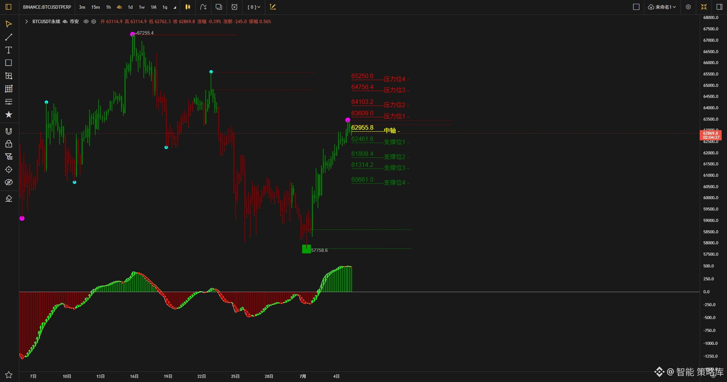Click the 62461.6 支撑位1 support level

tap(380, 140)
